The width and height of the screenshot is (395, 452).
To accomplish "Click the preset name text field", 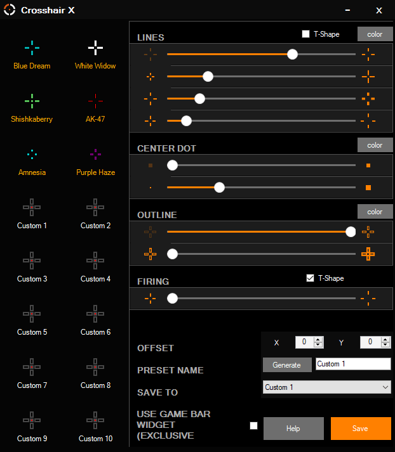I will click(x=353, y=364).
